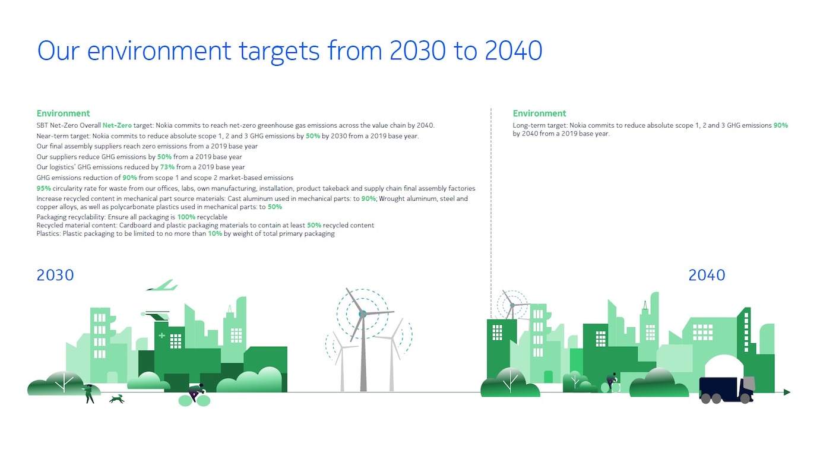Select the person with bicycle in 2040 scene

(612, 380)
